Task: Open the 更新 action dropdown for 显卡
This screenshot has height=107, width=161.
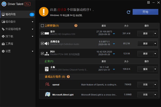Action: point(155,34)
